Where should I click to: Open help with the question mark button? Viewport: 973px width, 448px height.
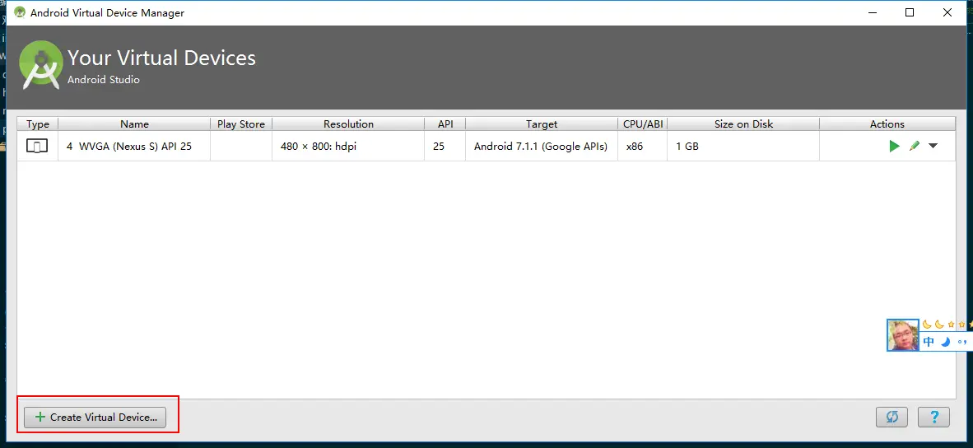coord(934,417)
